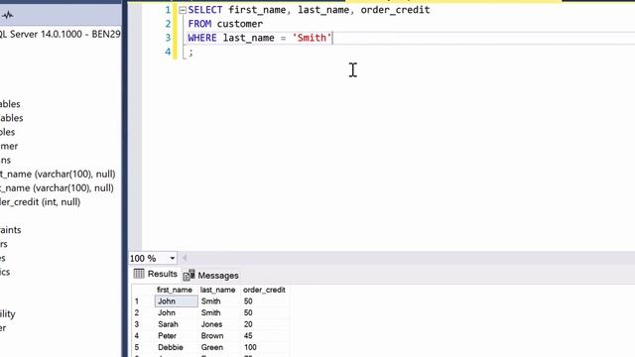Select result row number 3
The width and height of the screenshot is (635, 357).
click(x=137, y=324)
